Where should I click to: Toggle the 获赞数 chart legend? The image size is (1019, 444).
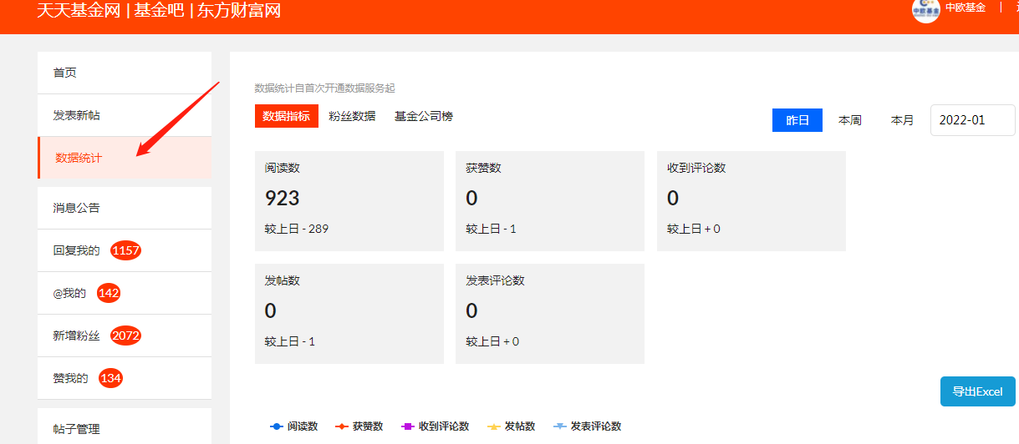click(x=359, y=426)
